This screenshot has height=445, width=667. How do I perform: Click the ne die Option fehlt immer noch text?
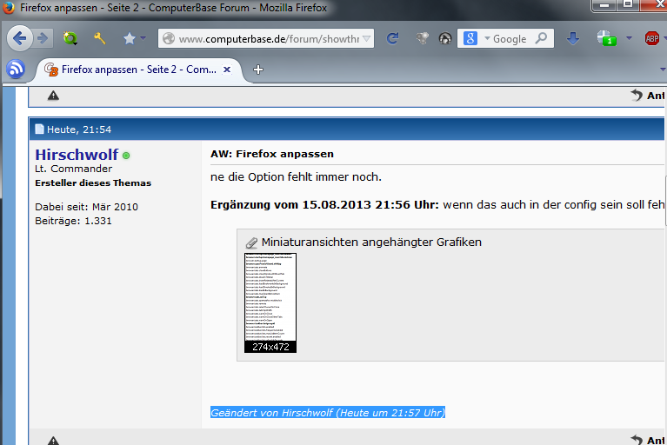click(x=296, y=176)
